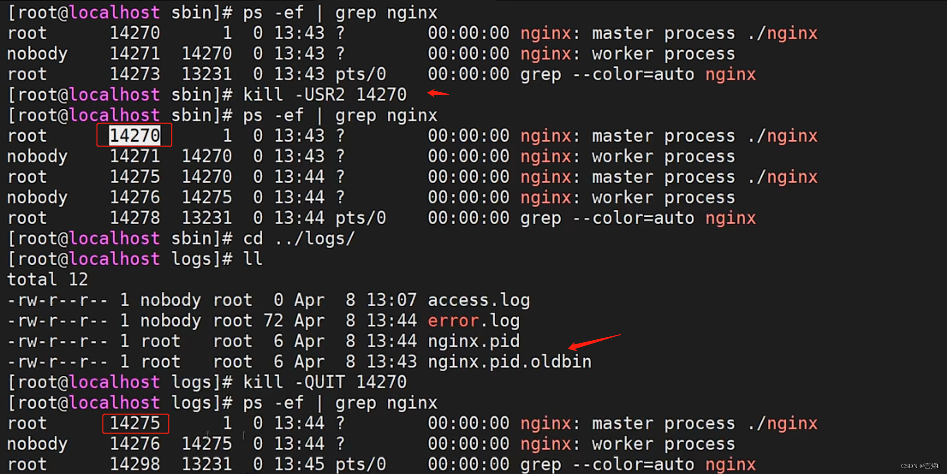Click the 'cd ../logs/' command text

point(299,239)
